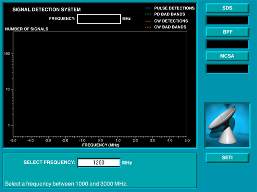Image resolution: width=257 pixels, height=192 pixels.
Task: Click the orange CW Detections legend line
Action: 148,21
